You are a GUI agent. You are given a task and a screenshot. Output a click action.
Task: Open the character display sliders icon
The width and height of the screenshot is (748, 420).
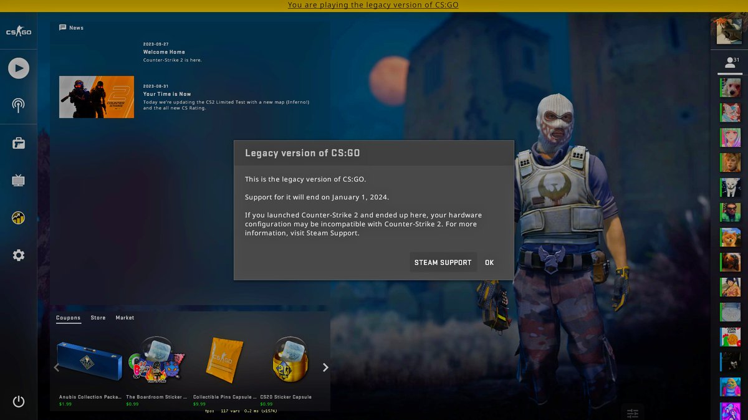tap(633, 413)
